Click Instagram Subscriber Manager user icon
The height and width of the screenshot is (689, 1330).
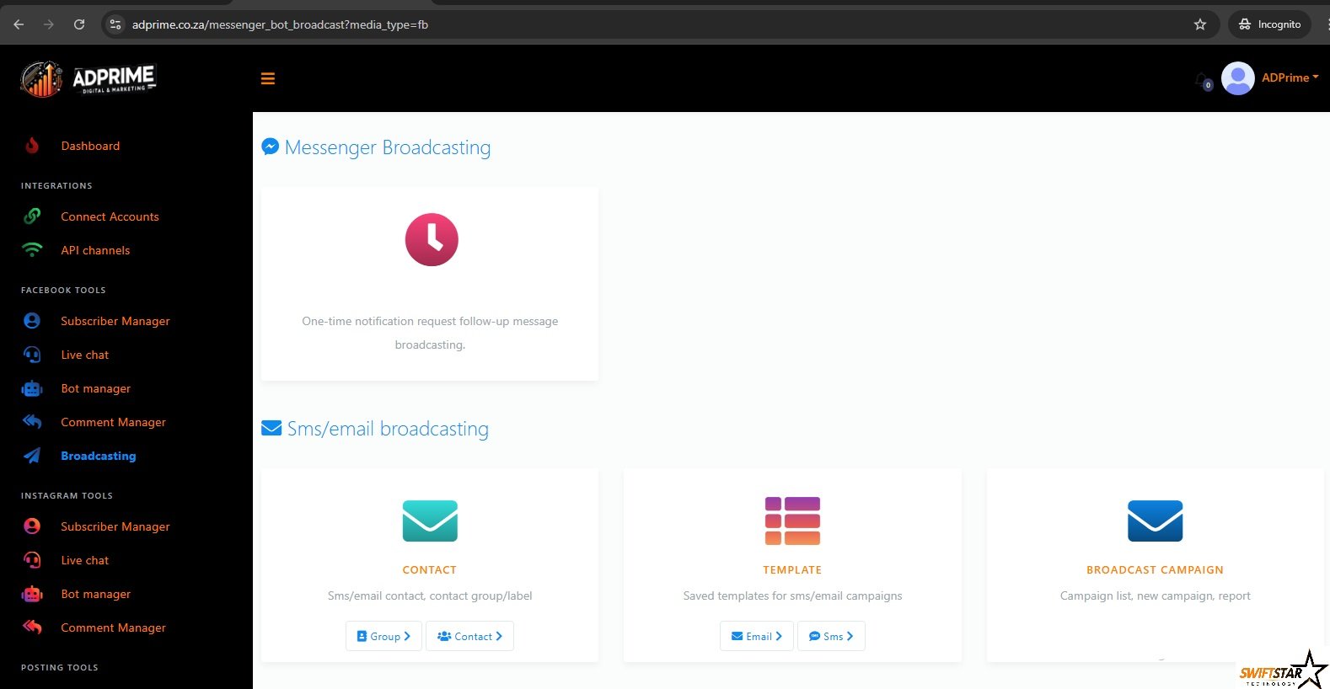click(32, 526)
